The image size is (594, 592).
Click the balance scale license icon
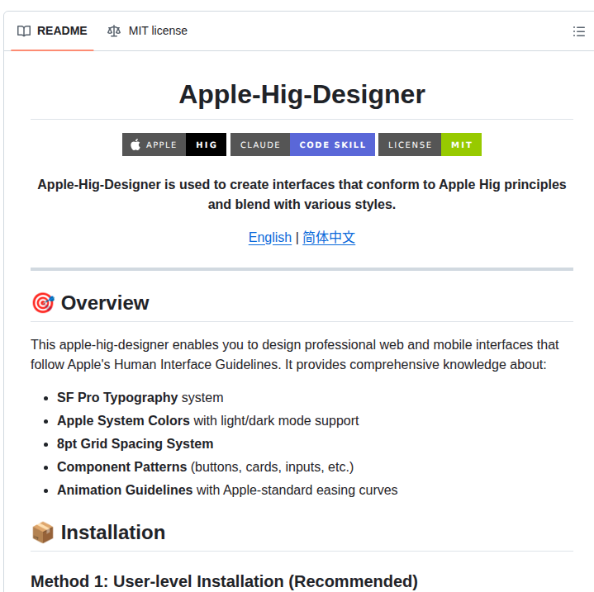point(114,31)
